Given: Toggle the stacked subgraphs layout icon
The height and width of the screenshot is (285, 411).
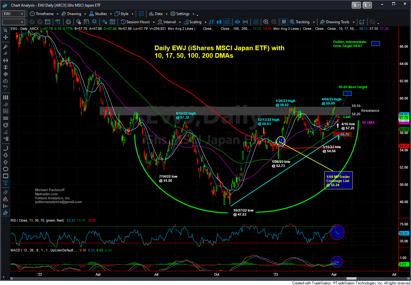Looking at the screenshot, I should (256, 22).
